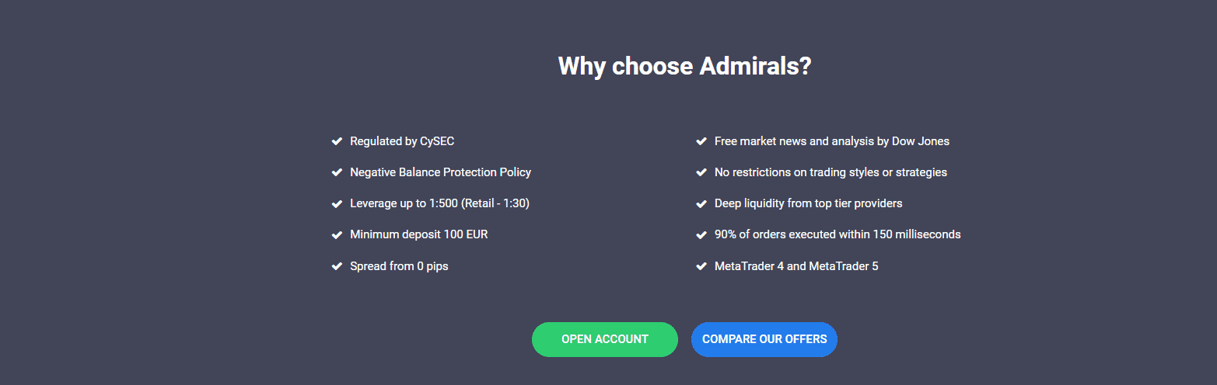The height and width of the screenshot is (385, 1217).
Task: Click the checkmark before Free market news item
Action: [x=701, y=141]
